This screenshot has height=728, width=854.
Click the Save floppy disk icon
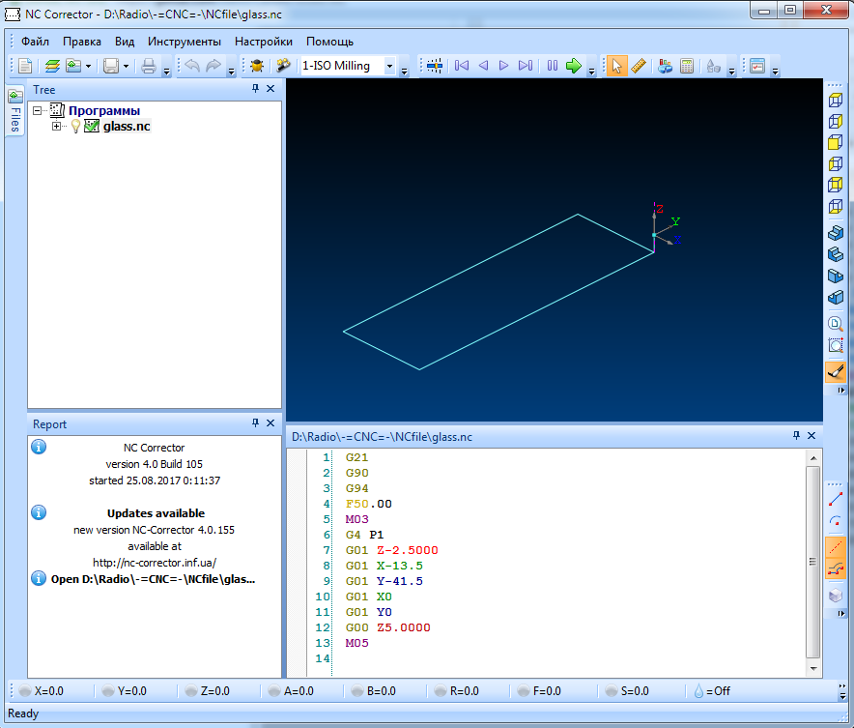click(111, 66)
